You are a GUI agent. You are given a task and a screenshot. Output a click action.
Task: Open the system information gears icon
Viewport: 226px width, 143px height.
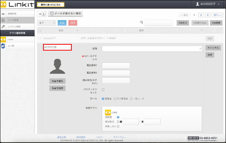[3, 26]
